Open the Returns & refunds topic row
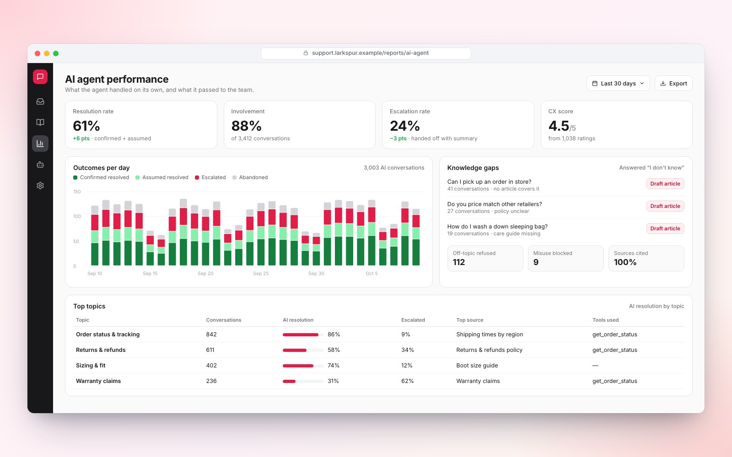Image resolution: width=732 pixels, height=457 pixels. tap(379, 350)
